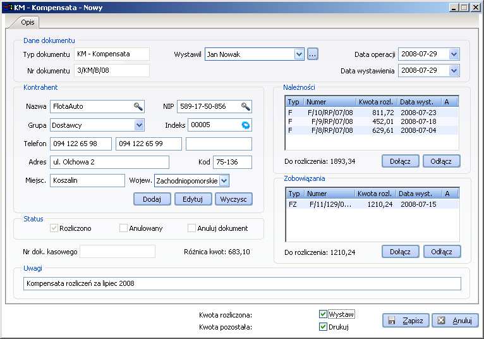The width and height of the screenshot is (484, 339).
Task: Minimize the KM - Kompensata window
Action: point(454,8)
